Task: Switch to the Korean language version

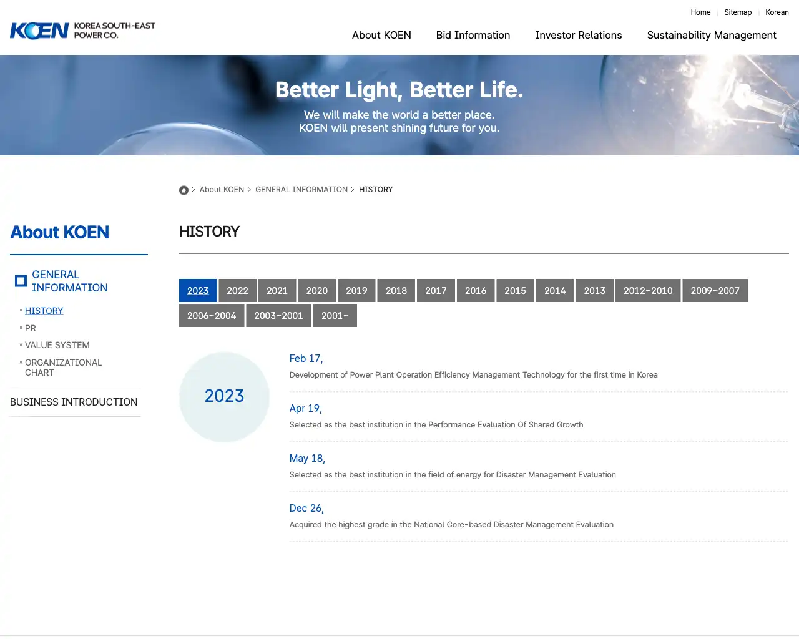Action: pos(777,12)
